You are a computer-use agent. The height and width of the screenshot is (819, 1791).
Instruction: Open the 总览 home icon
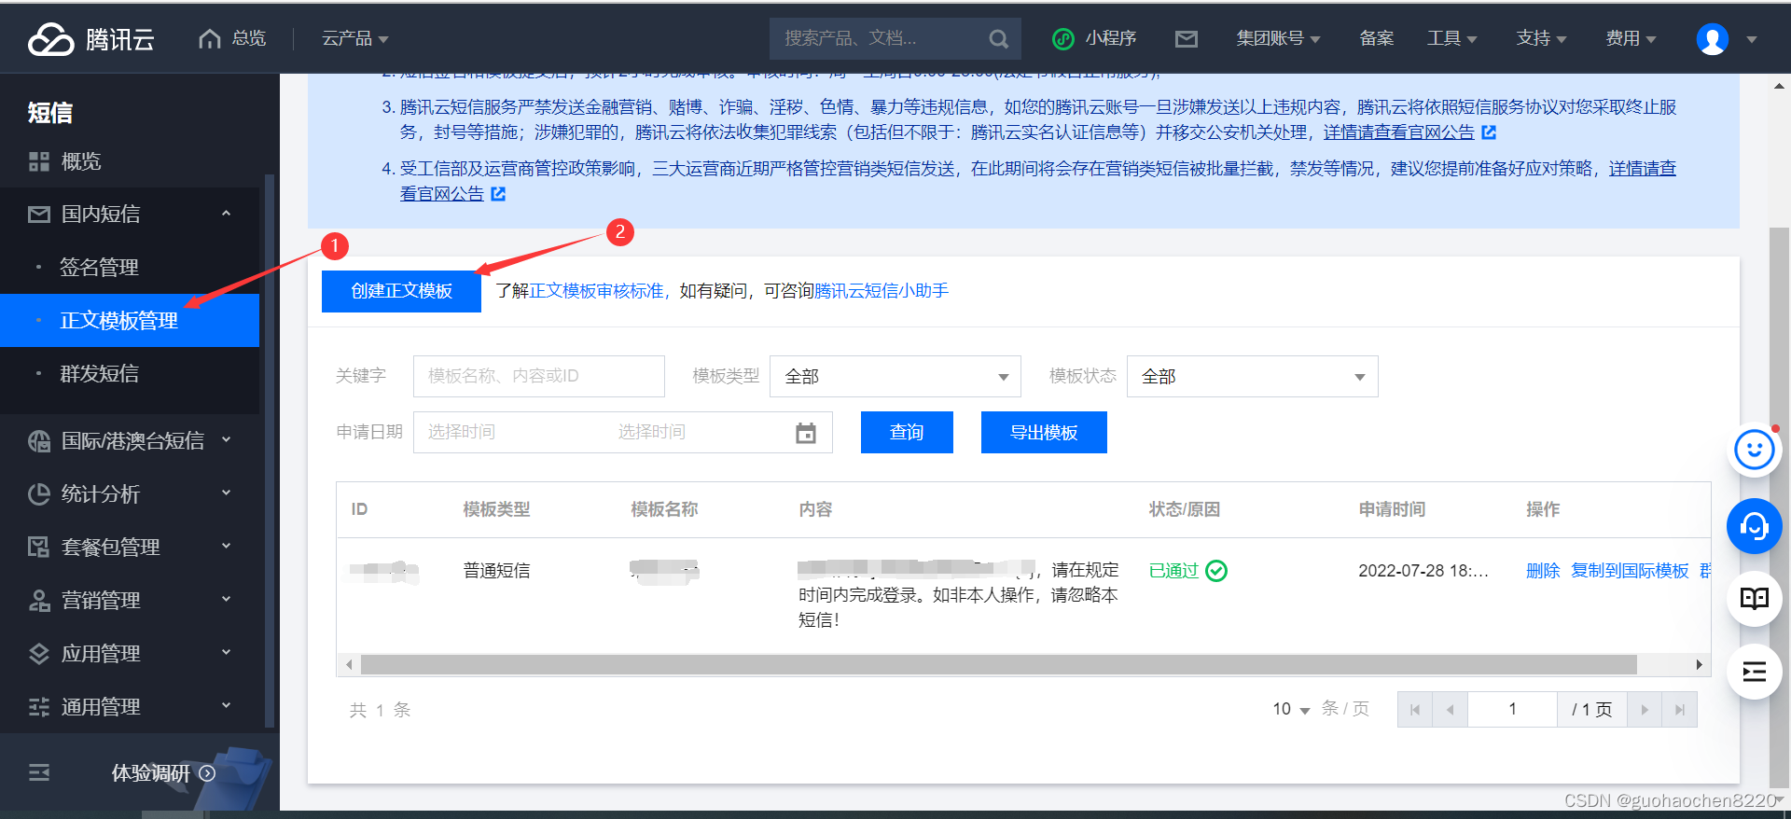pos(210,38)
